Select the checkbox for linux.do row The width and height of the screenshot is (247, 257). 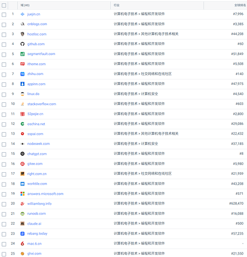point(4,95)
